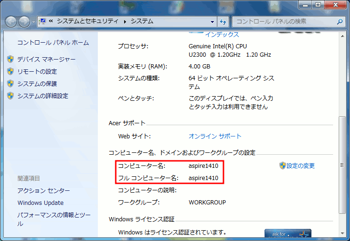Image resolution: width=350 pixels, height=241 pixels.
Task: Click the shield icon beside デバイス マネージャー
Action: point(10,59)
